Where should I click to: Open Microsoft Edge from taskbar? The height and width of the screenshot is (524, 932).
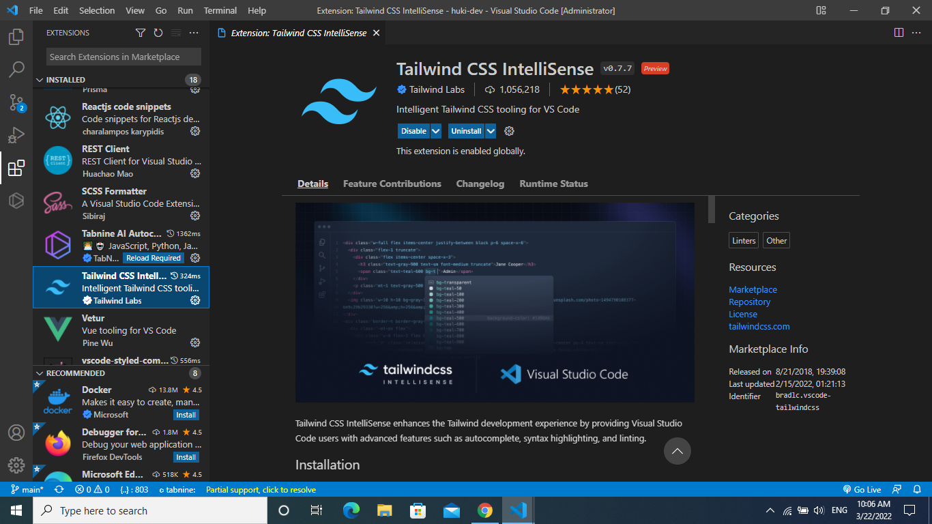(x=351, y=510)
